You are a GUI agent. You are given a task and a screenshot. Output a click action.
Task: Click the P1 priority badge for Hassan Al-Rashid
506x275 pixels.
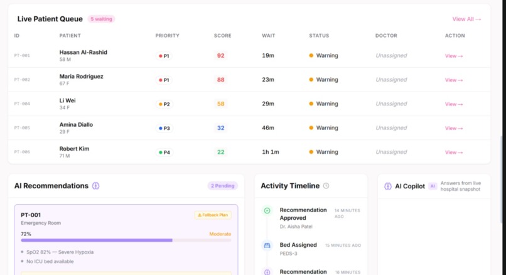(164, 56)
